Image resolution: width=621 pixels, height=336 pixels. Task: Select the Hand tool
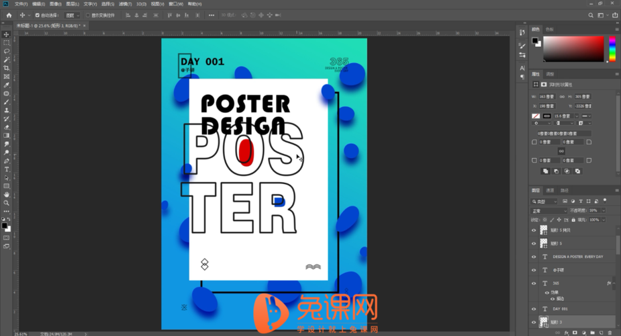(6, 195)
